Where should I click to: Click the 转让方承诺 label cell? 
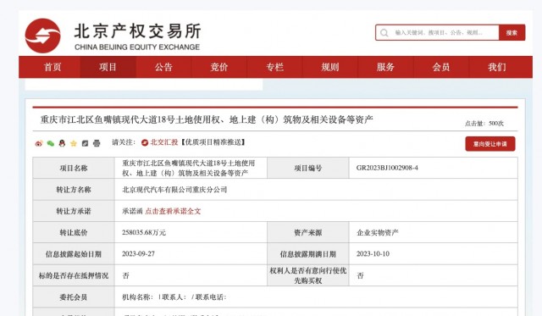pos(74,211)
